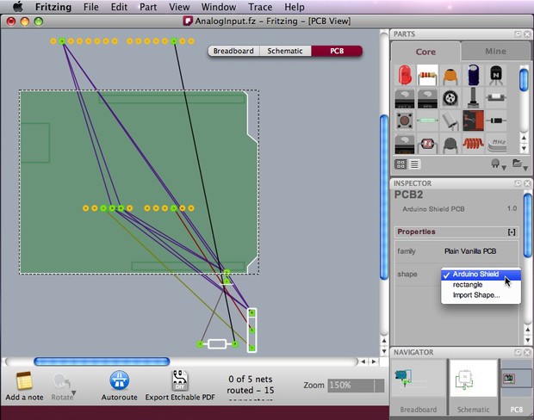Open the Edit menu
The image size is (534, 420).
pyautogui.click(x=119, y=7)
